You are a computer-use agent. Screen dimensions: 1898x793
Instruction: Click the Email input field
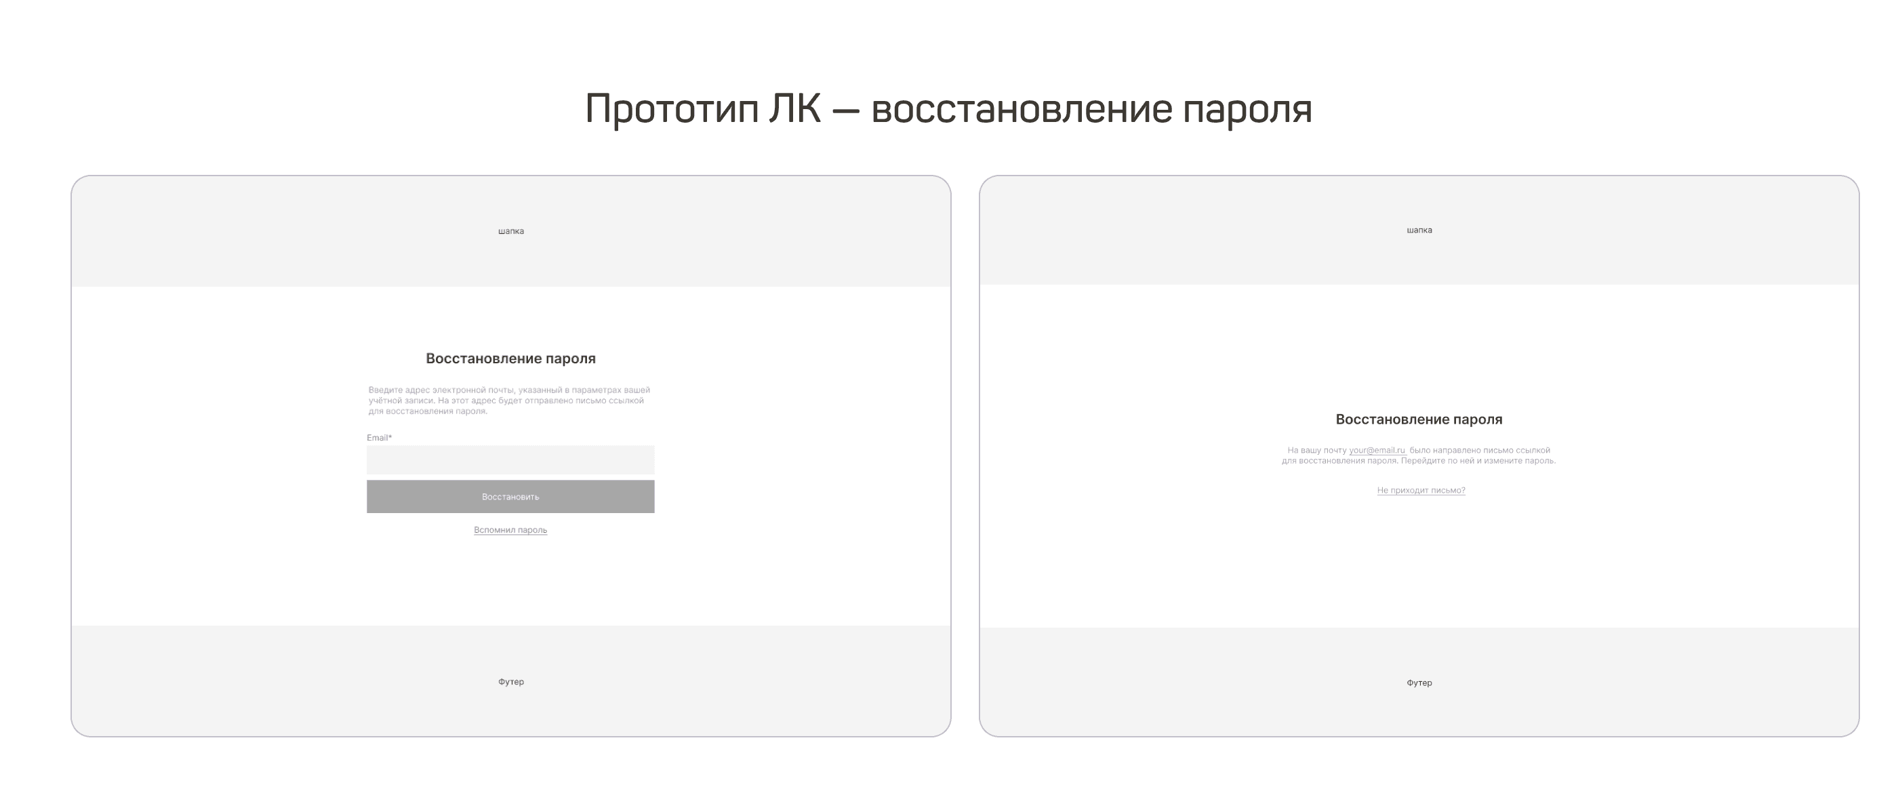coord(510,460)
